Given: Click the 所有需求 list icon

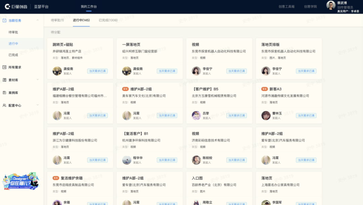Looking at the screenshot, I should (x=4, y=67).
